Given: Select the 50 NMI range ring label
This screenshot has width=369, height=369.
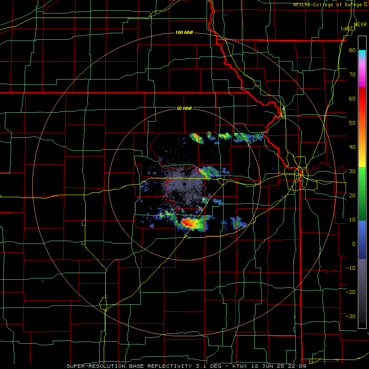Looking at the screenshot, I should (184, 109).
